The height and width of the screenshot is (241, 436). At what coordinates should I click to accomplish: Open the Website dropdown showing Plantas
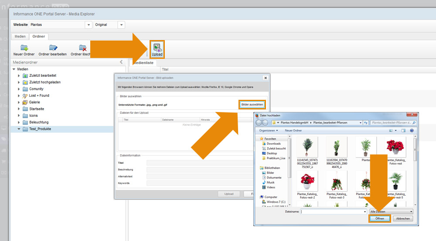(x=89, y=25)
